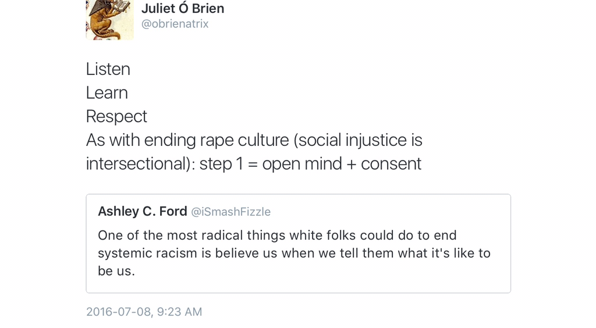The width and height of the screenshot is (596, 328).
Task: Click Juliet Ó Brien's profile avatar
Action: (x=109, y=19)
